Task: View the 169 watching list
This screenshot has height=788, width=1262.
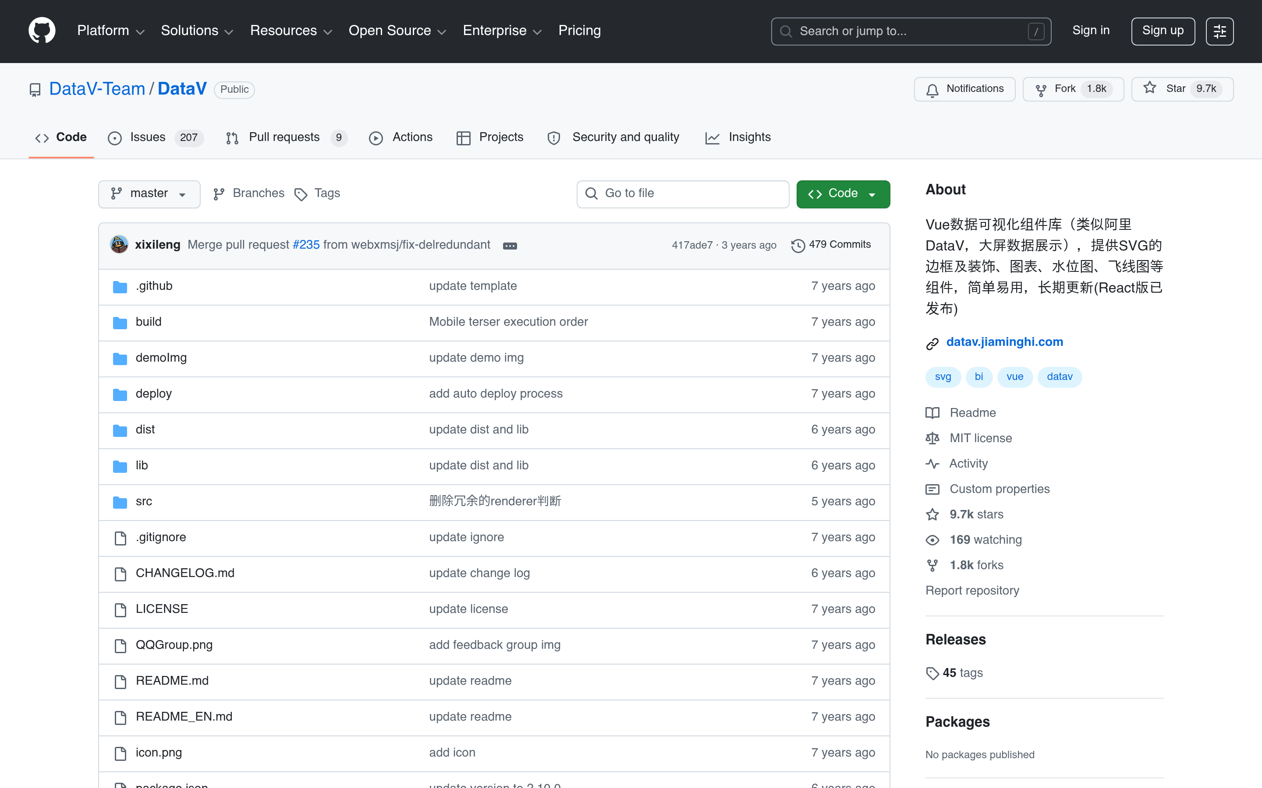Action: (974, 540)
